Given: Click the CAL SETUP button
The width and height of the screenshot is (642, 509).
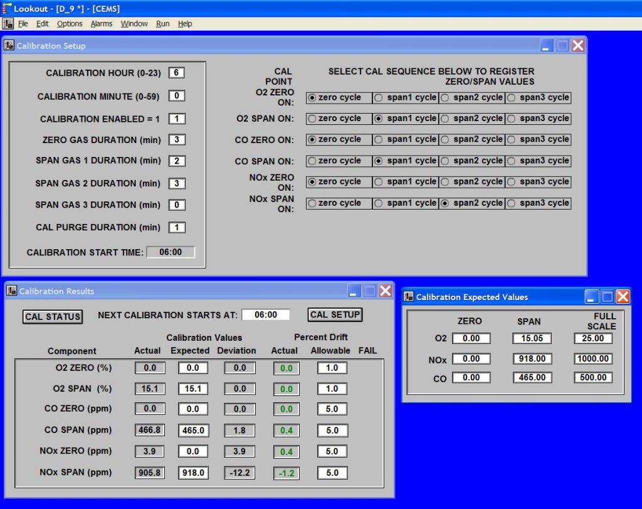Looking at the screenshot, I should tap(334, 314).
